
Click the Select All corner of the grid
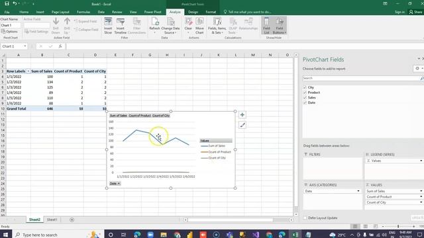coord(3,55)
